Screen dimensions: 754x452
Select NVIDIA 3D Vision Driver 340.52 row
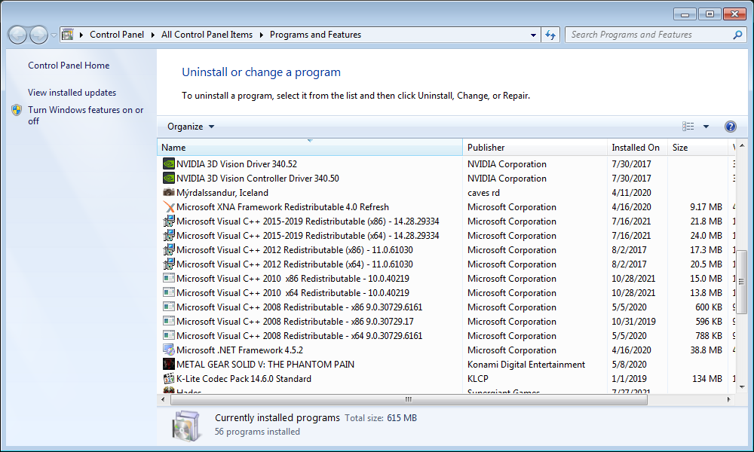coord(446,163)
